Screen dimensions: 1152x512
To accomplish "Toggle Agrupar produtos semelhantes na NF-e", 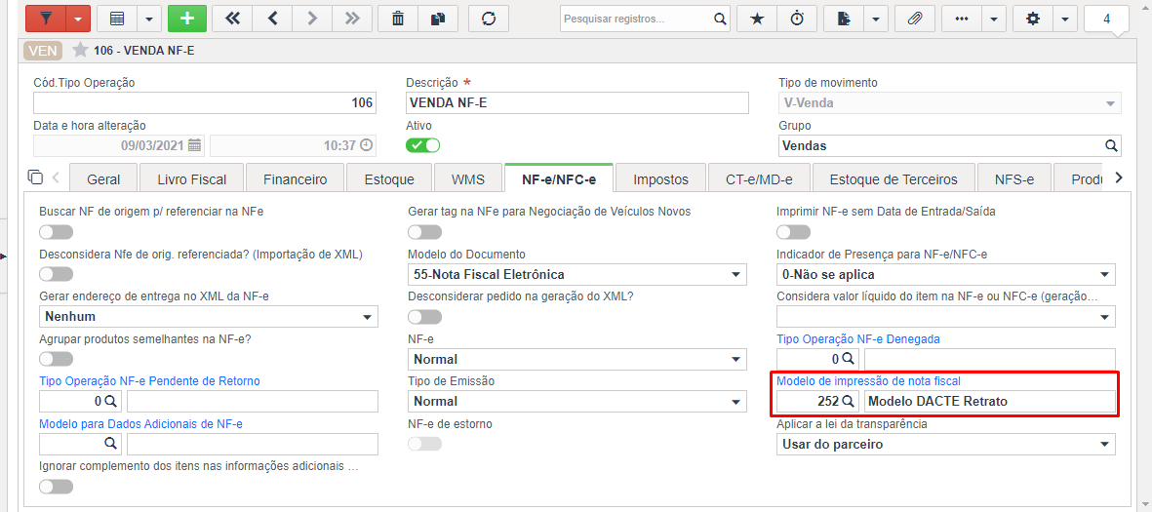I will [57, 359].
